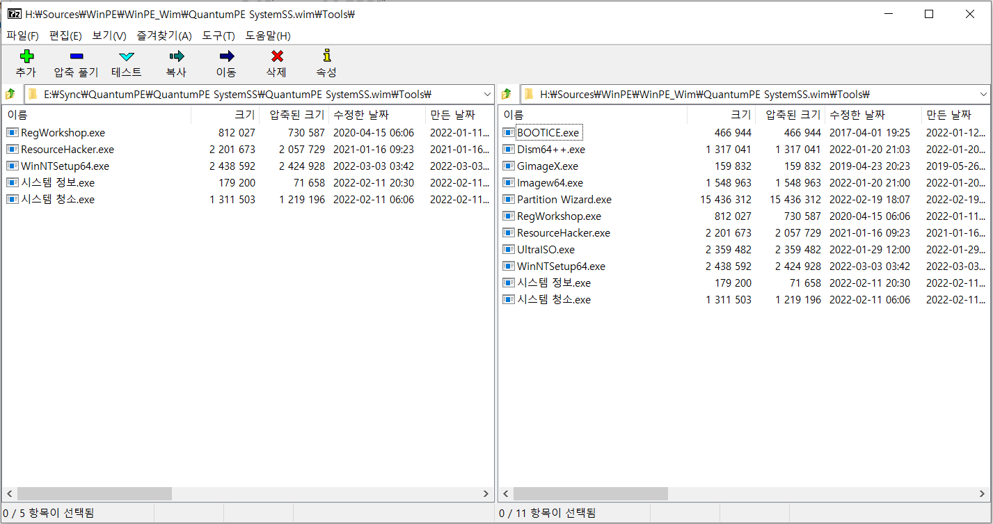The image size is (993, 524).
Task: Select 시스템 청소.exe icon in left pane
Action: click(13, 199)
